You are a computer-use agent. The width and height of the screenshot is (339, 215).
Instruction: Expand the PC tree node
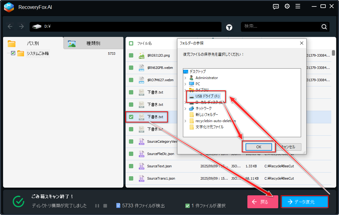coord(185,84)
